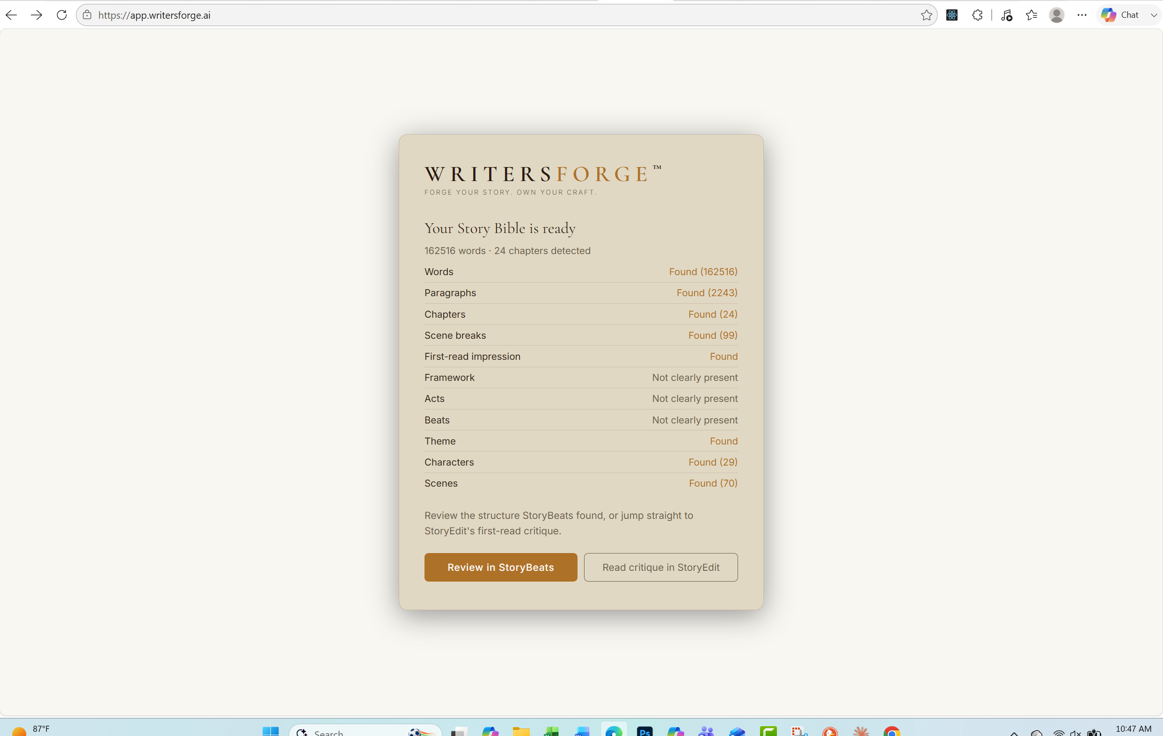Open Photoshop from the taskbar
Viewport: 1163px width, 736px height.
point(645,731)
